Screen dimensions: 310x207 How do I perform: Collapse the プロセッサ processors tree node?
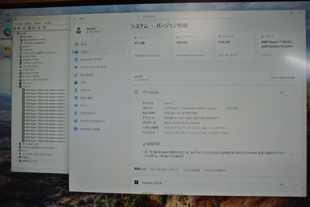click(x=17, y=87)
